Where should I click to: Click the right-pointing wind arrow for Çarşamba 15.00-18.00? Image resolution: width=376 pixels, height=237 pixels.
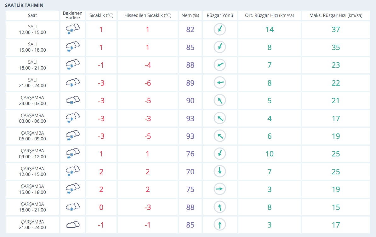point(220,189)
